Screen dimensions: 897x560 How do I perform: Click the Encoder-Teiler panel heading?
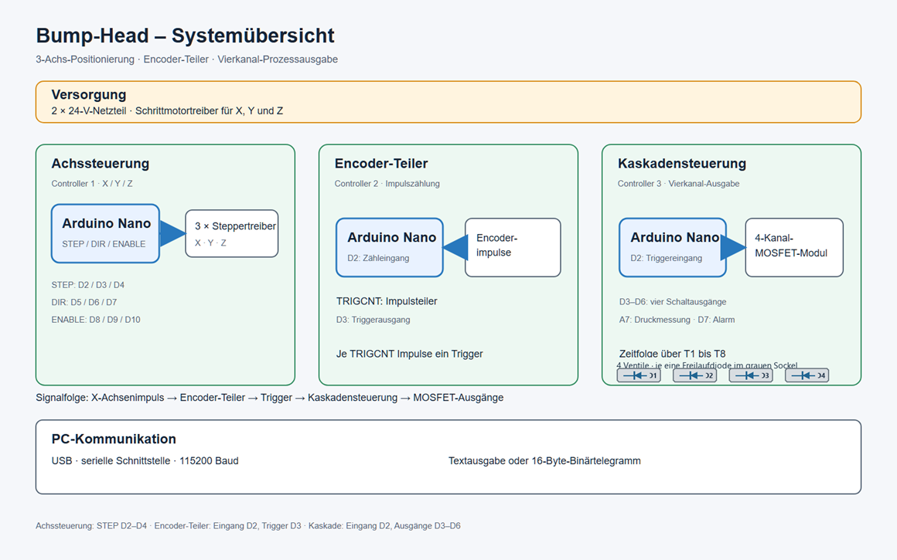coord(381,164)
